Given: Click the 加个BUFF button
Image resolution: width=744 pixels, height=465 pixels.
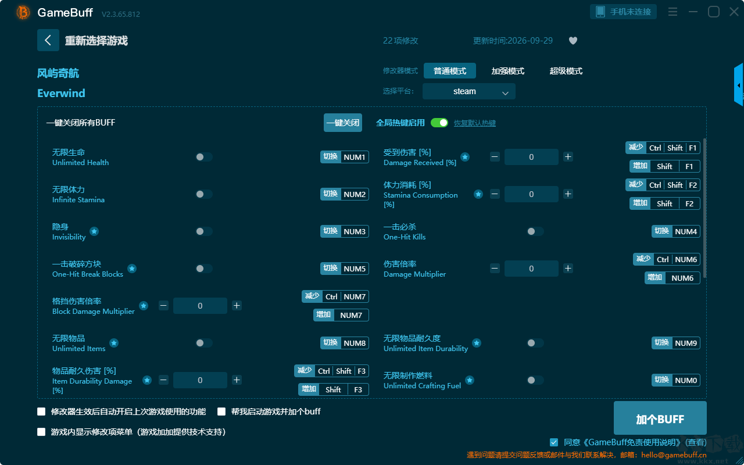Looking at the screenshot, I should [x=660, y=418].
